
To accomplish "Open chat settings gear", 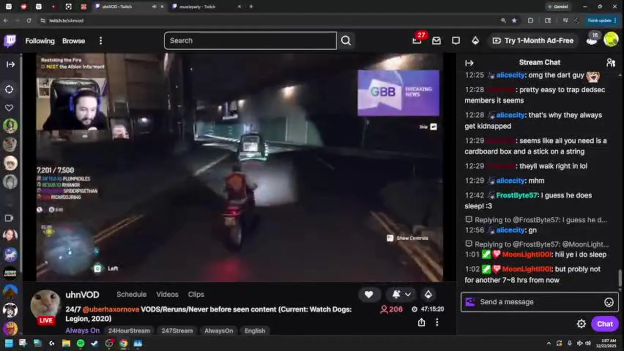I will point(581,324).
